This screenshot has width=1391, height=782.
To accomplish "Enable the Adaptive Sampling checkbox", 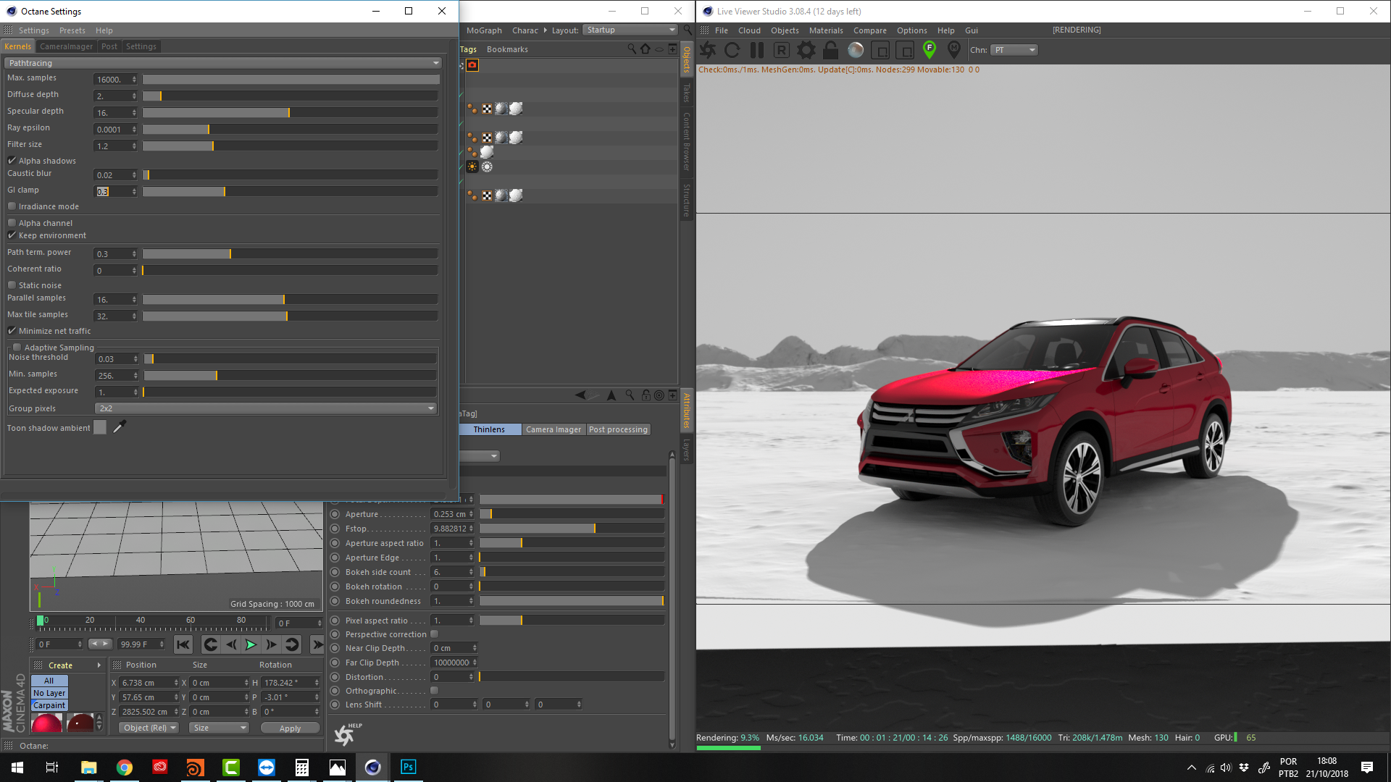I will [17, 348].
